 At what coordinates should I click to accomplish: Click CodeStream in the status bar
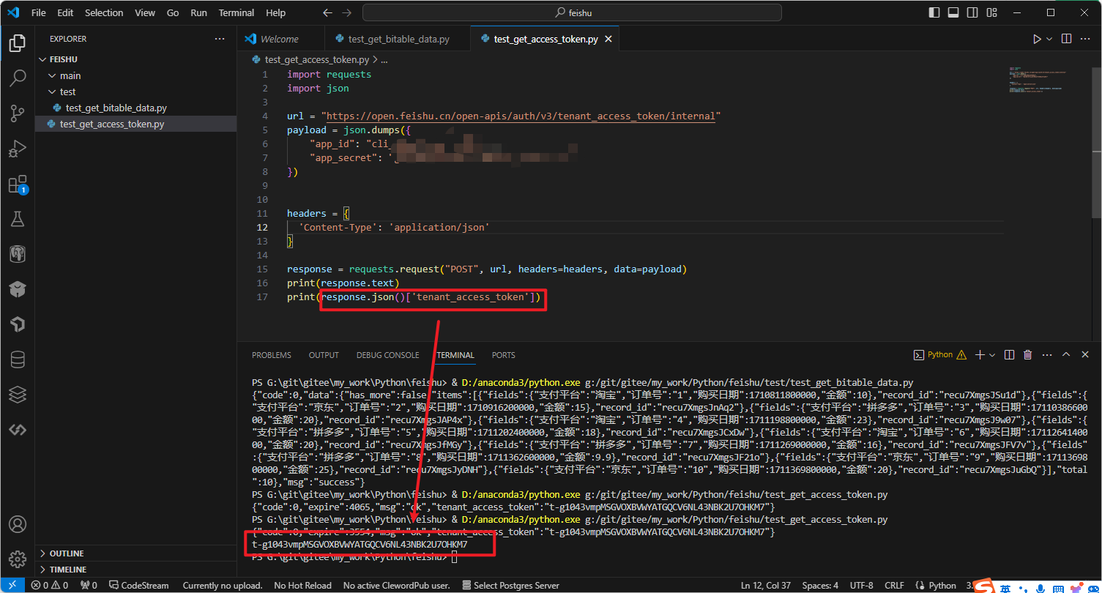point(139,585)
